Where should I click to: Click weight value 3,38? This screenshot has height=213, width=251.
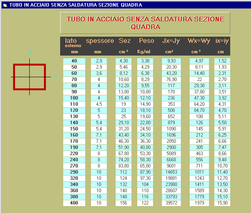[145, 61]
